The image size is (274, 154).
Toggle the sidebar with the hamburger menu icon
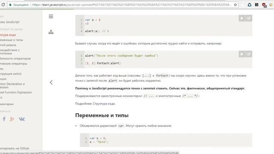point(51,16)
